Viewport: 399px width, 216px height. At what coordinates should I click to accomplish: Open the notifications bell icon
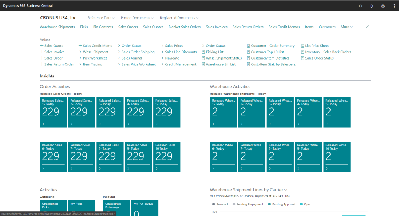click(372, 6)
